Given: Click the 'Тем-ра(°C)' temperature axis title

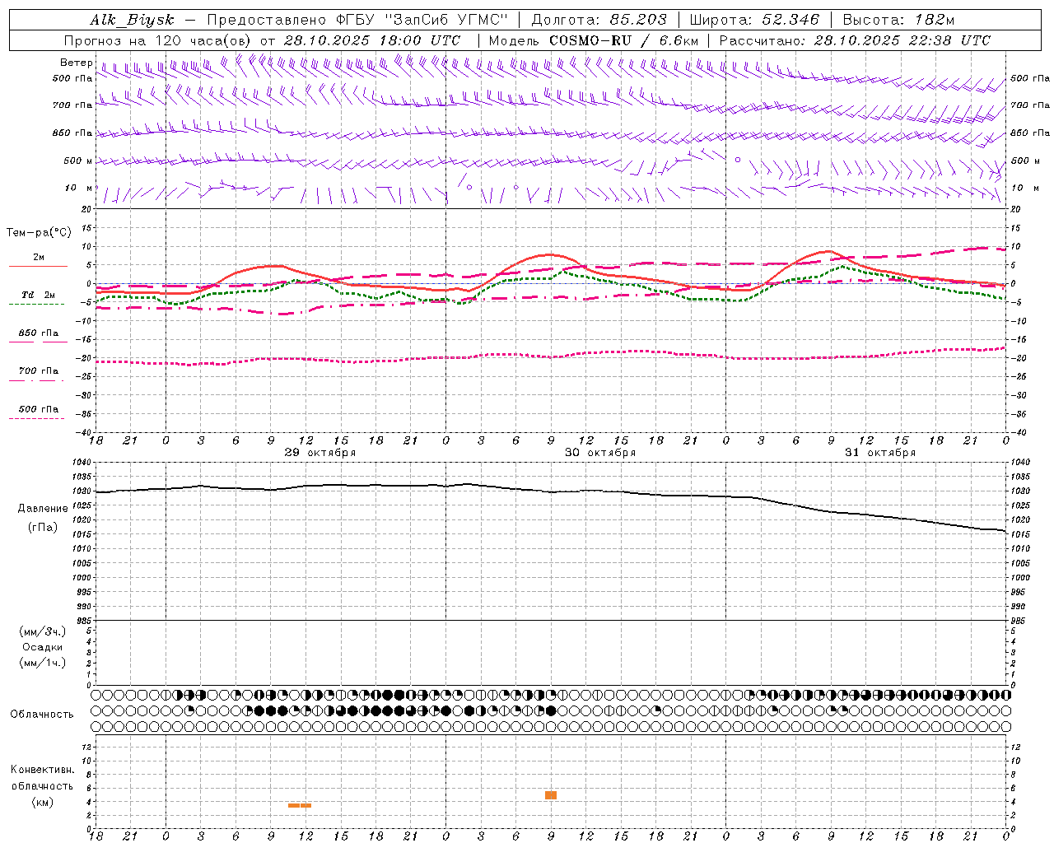Looking at the screenshot, I should click(x=39, y=233).
